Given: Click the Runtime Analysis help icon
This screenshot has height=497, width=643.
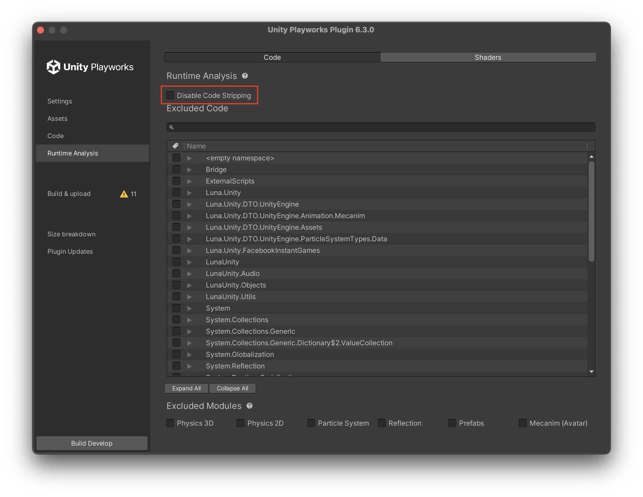Looking at the screenshot, I should [245, 76].
